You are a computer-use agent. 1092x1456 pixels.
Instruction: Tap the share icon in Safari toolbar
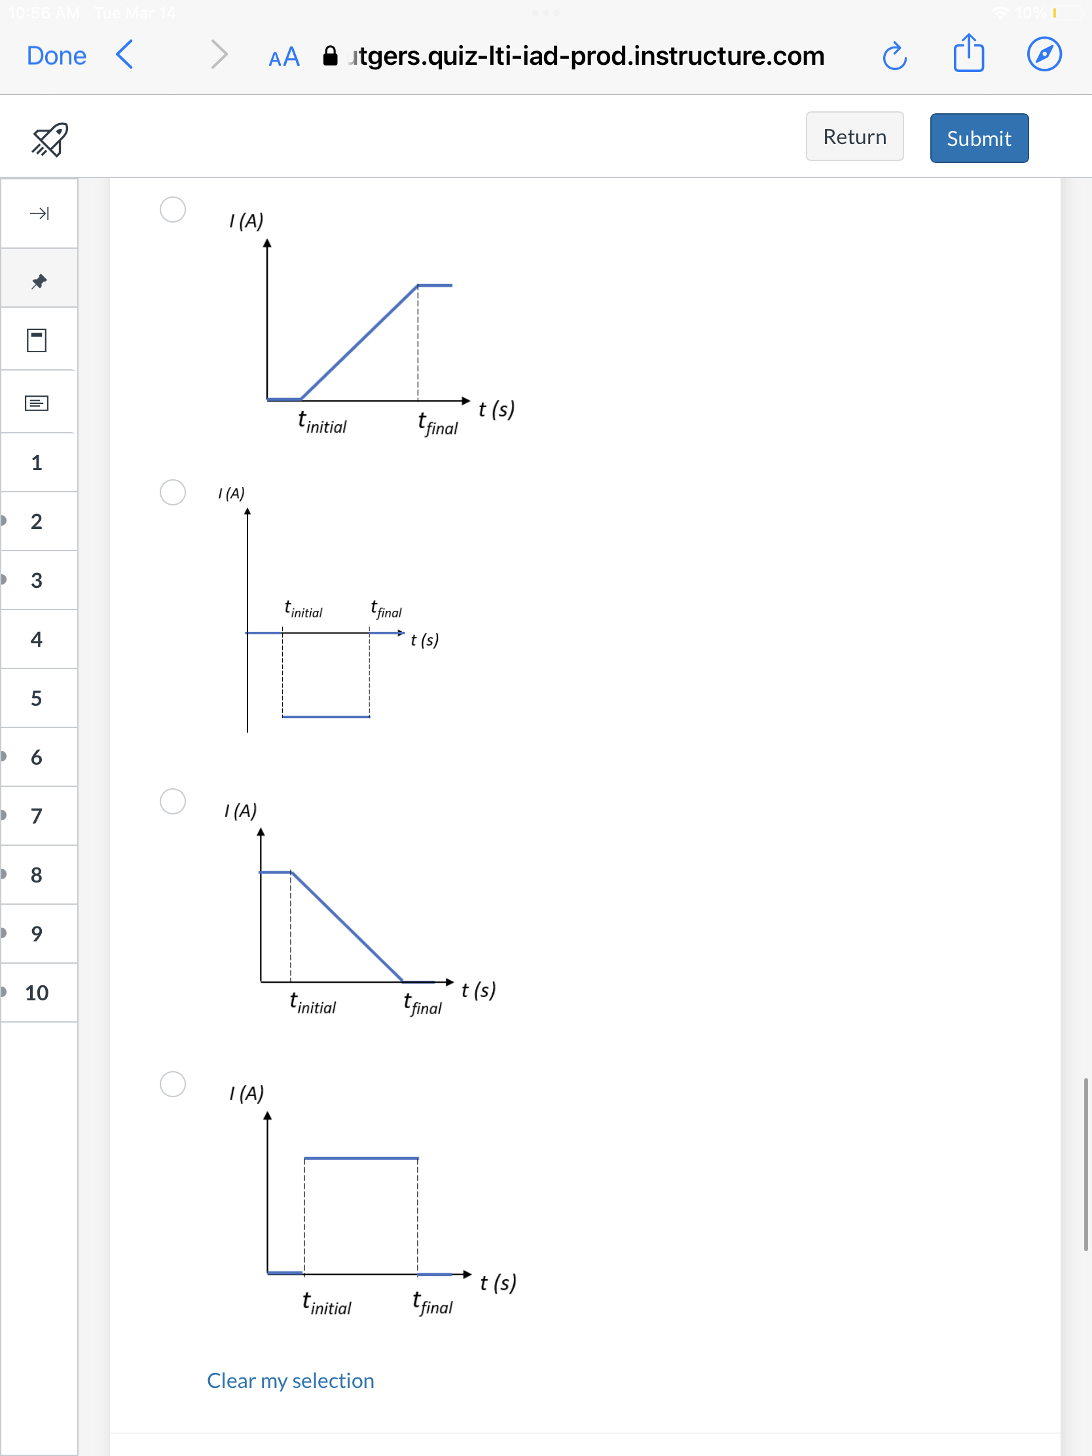point(969,54)
